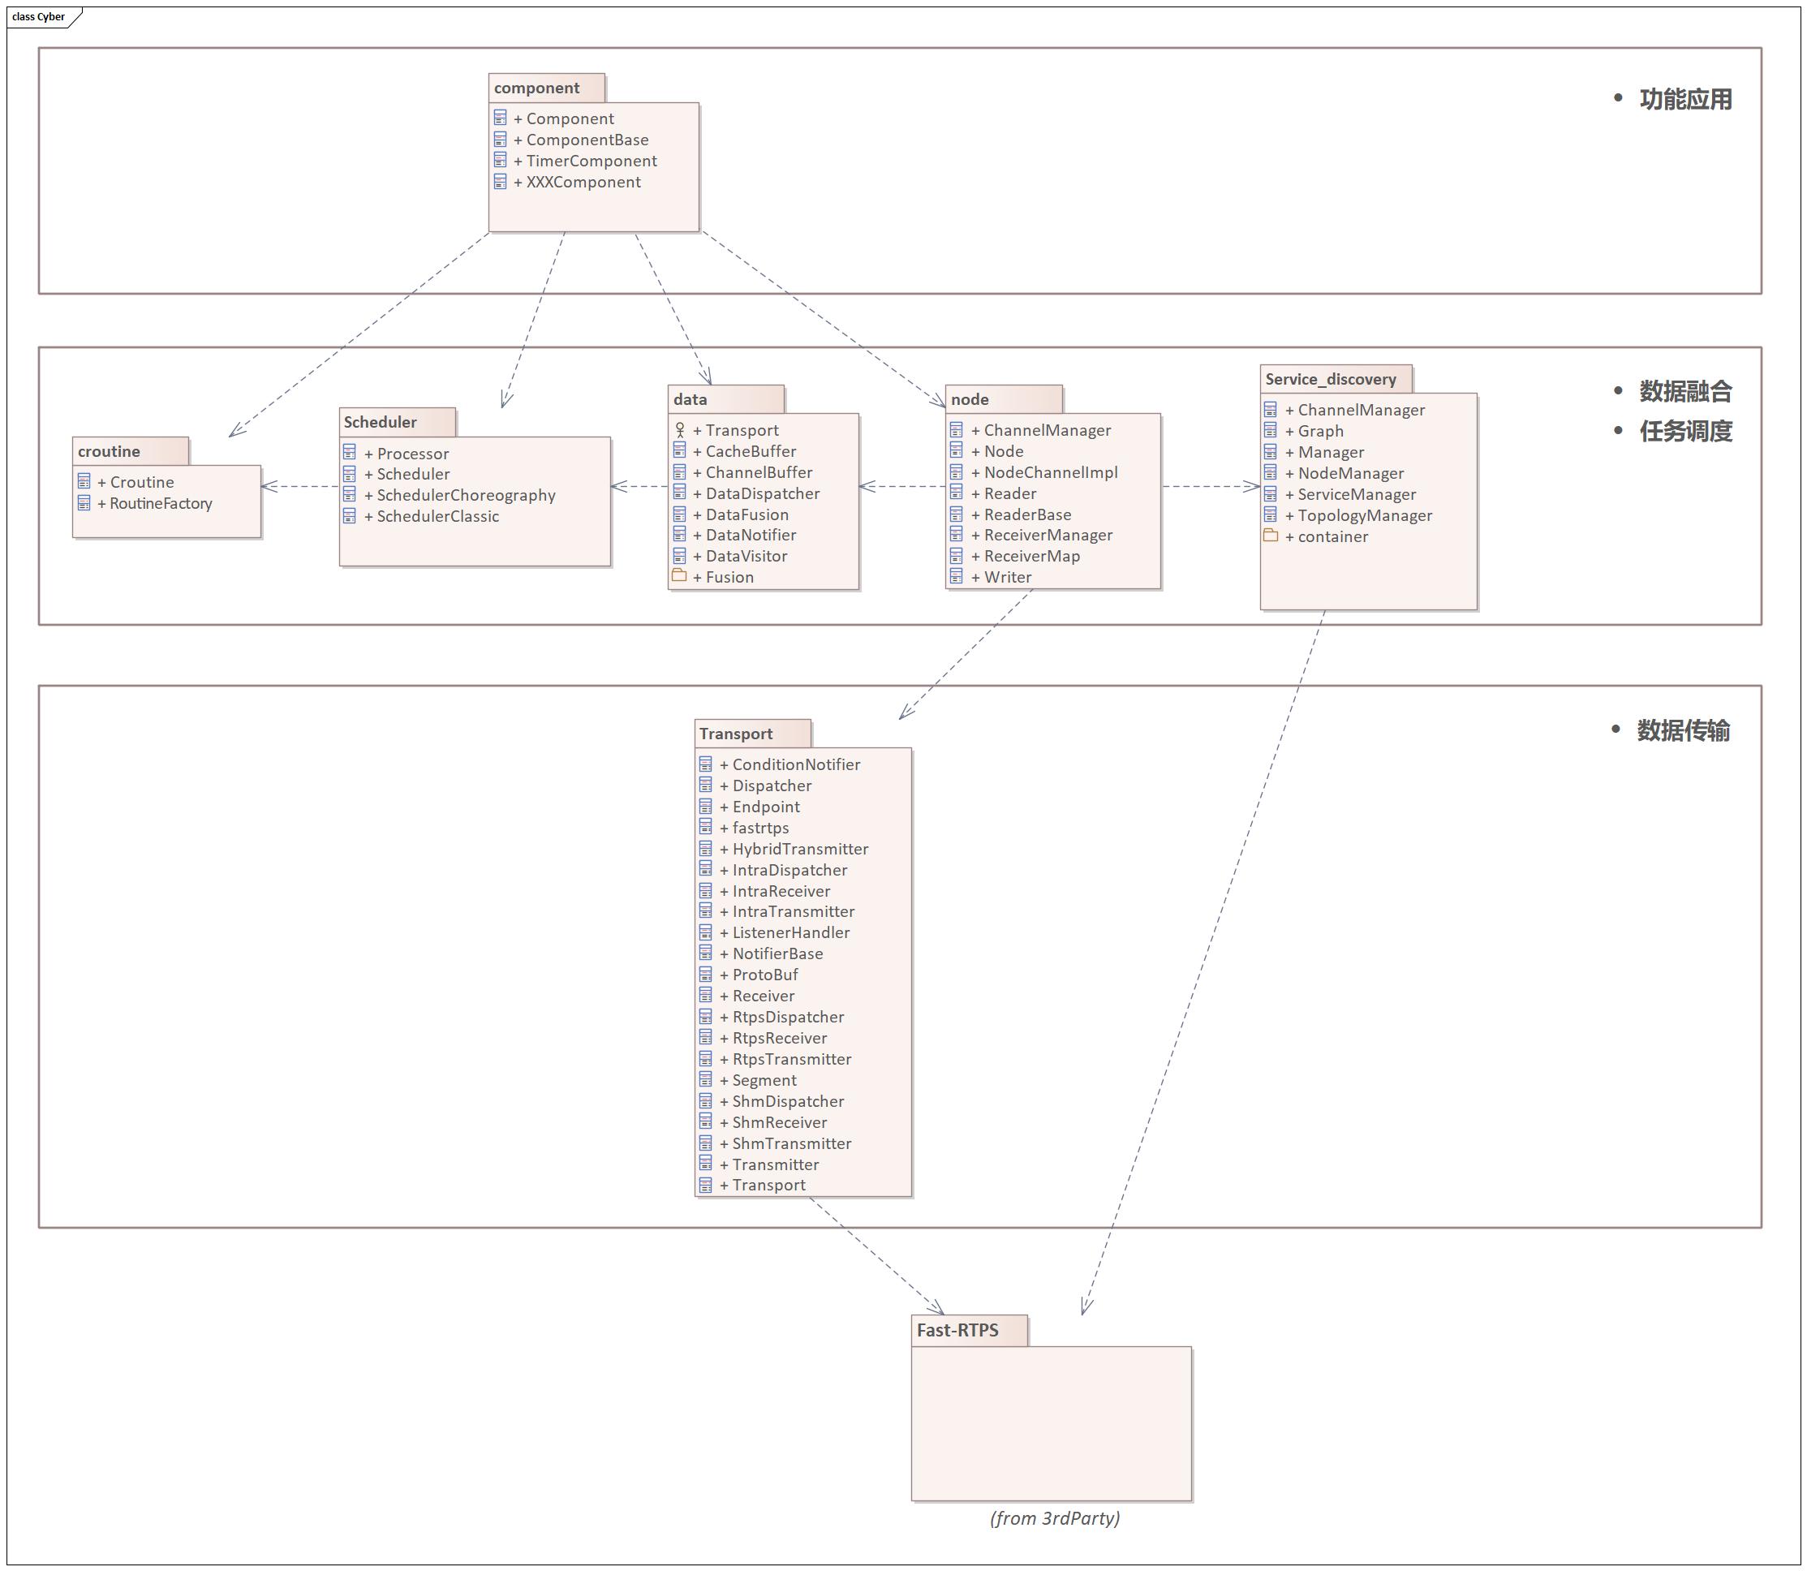Click the class icon beside HybridTransmitter

pos(706,848)
